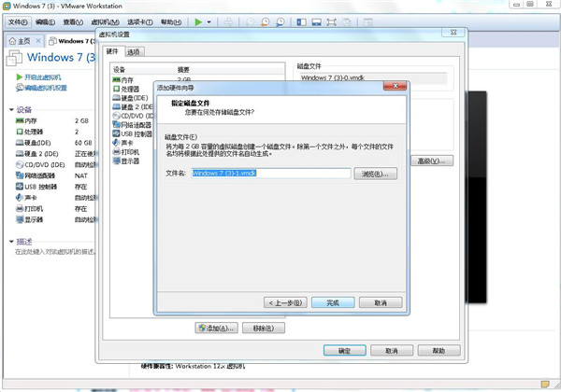This screenshot has width=561, height=392.
Task: Click the take snapshot clock icon
Action: (x=250, y=22)
